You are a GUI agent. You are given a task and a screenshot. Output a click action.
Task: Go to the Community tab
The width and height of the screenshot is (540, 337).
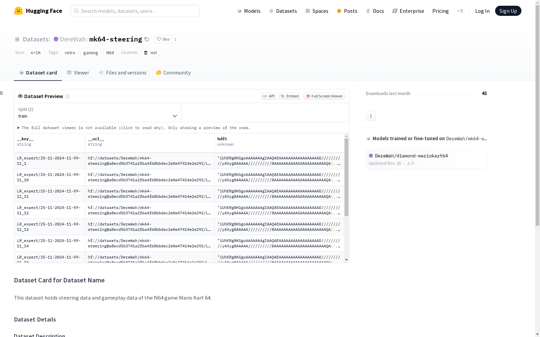tap(173, 72)
